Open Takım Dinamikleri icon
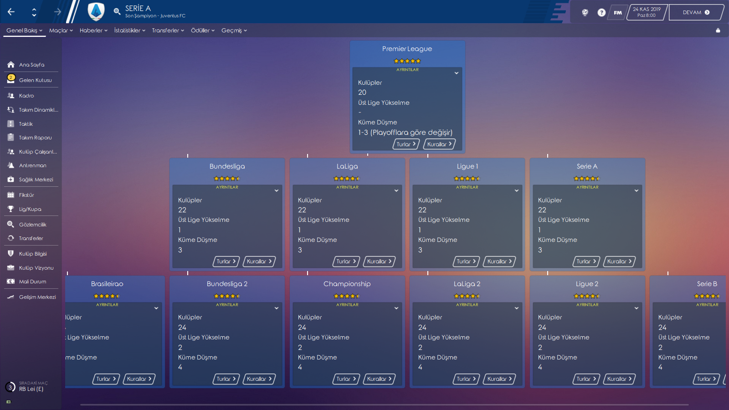The image size is (729, 410). (11, 110)
